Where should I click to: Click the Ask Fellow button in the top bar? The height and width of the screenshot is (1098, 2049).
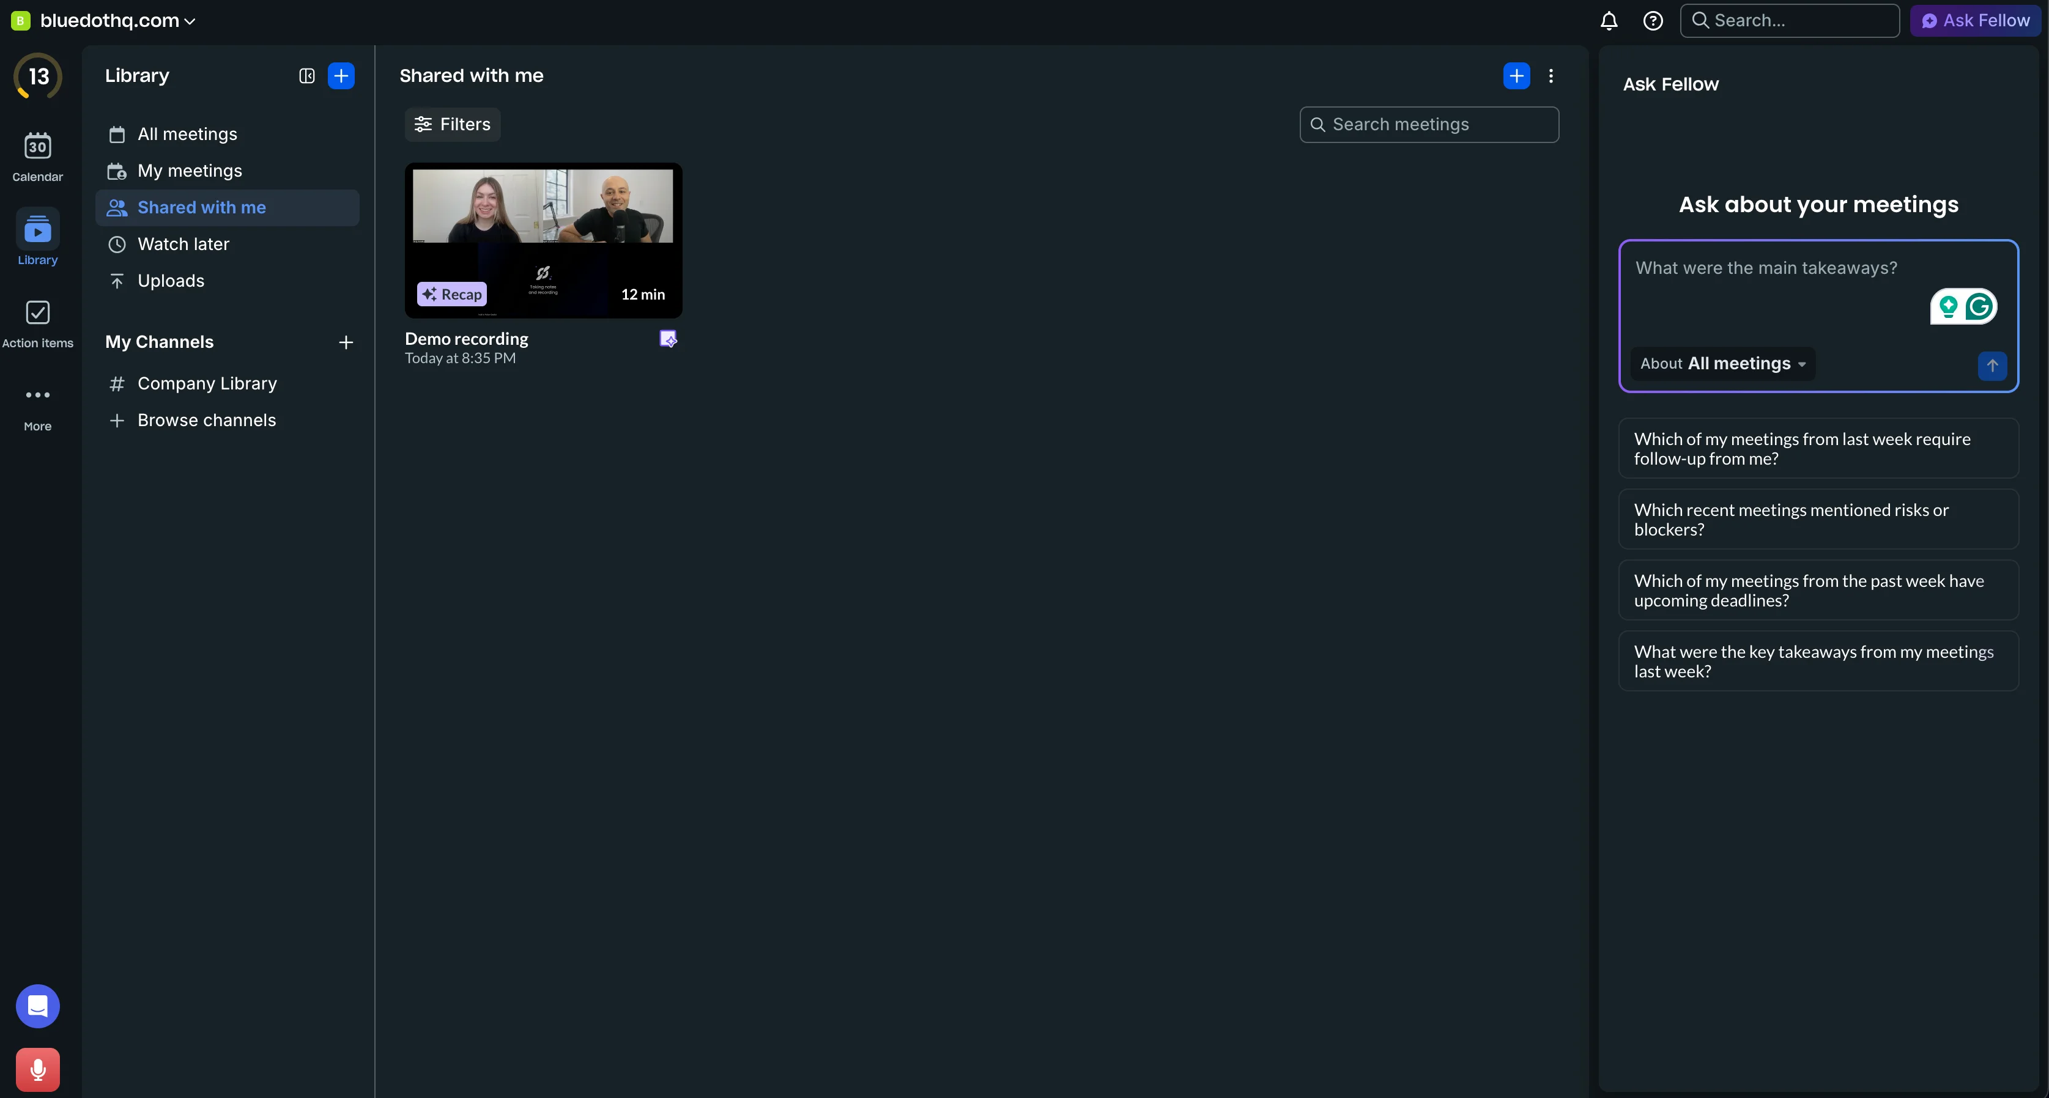1976,21
